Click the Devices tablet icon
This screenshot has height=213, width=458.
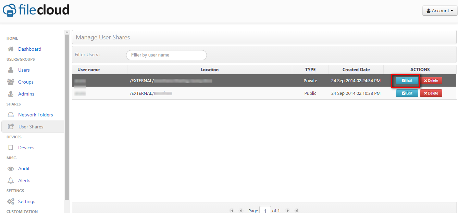(11, 148)
